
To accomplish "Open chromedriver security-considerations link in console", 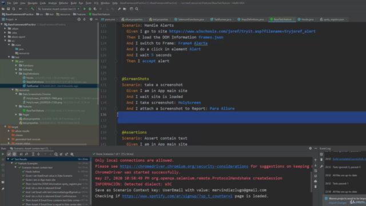I will 184,167.
